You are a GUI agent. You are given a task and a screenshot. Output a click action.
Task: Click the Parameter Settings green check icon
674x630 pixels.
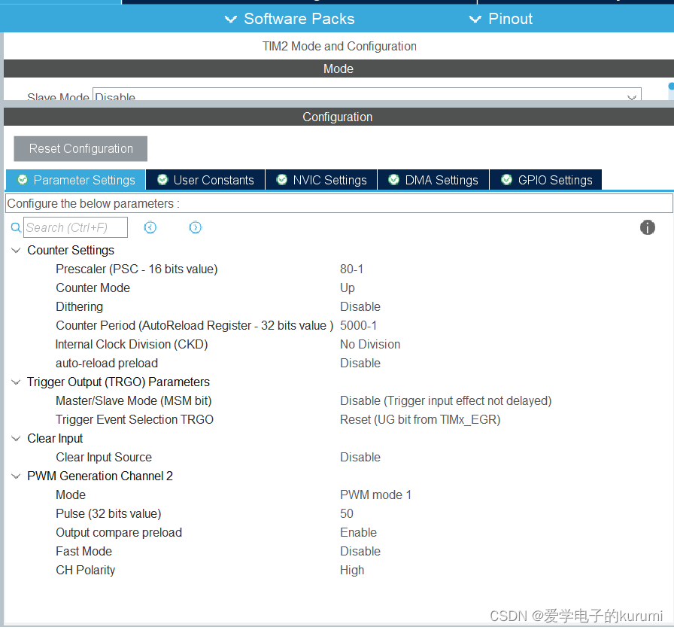[x=22, y=180]
